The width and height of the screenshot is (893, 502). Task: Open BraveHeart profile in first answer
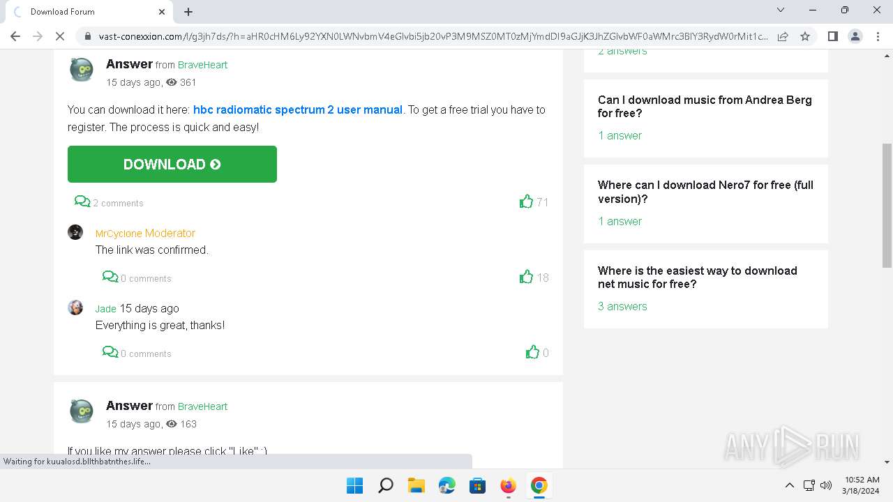(x=202, y=65)
